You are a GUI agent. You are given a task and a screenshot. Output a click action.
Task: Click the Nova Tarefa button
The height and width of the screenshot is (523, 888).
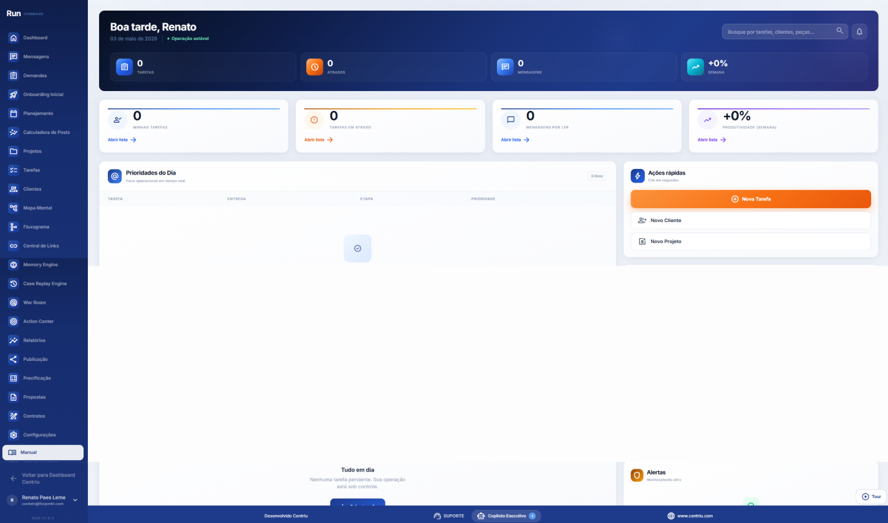751,199
